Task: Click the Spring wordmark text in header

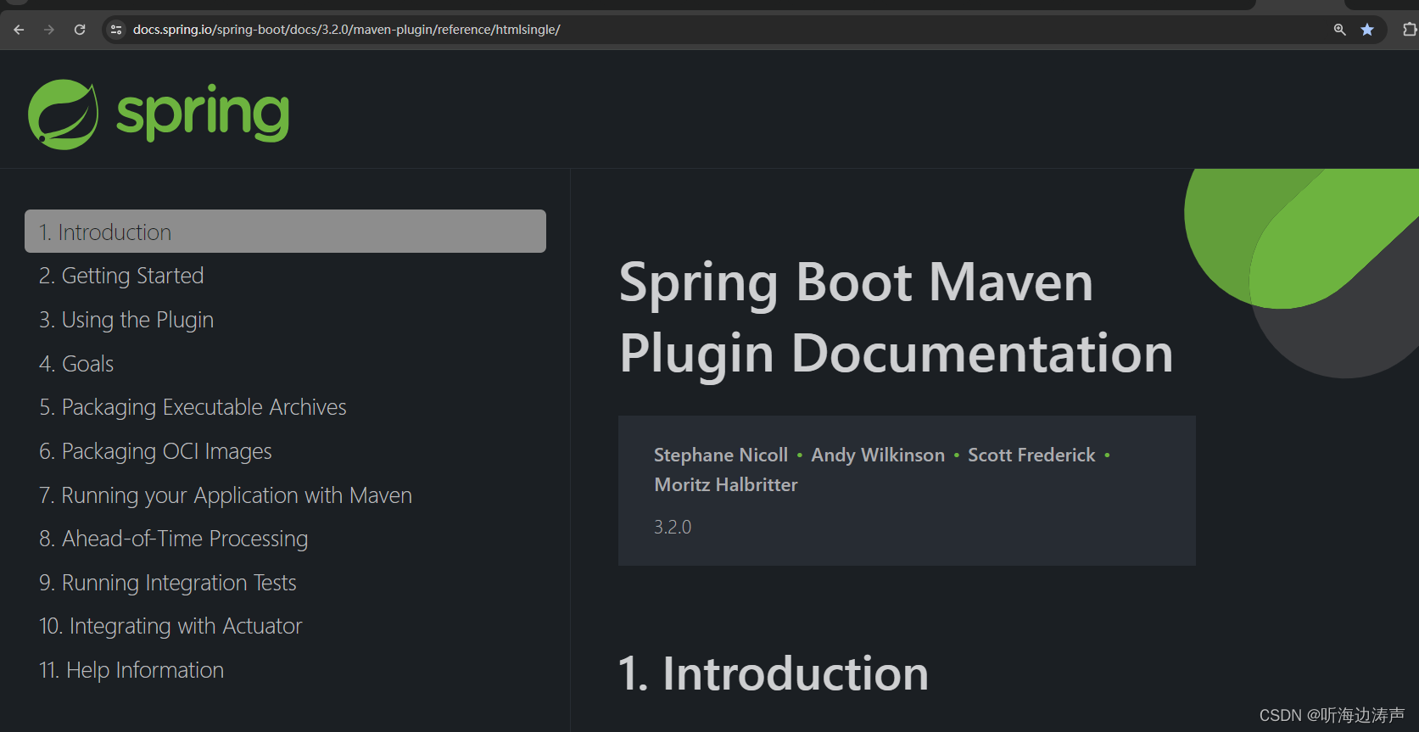Action: tap(203, 113)
